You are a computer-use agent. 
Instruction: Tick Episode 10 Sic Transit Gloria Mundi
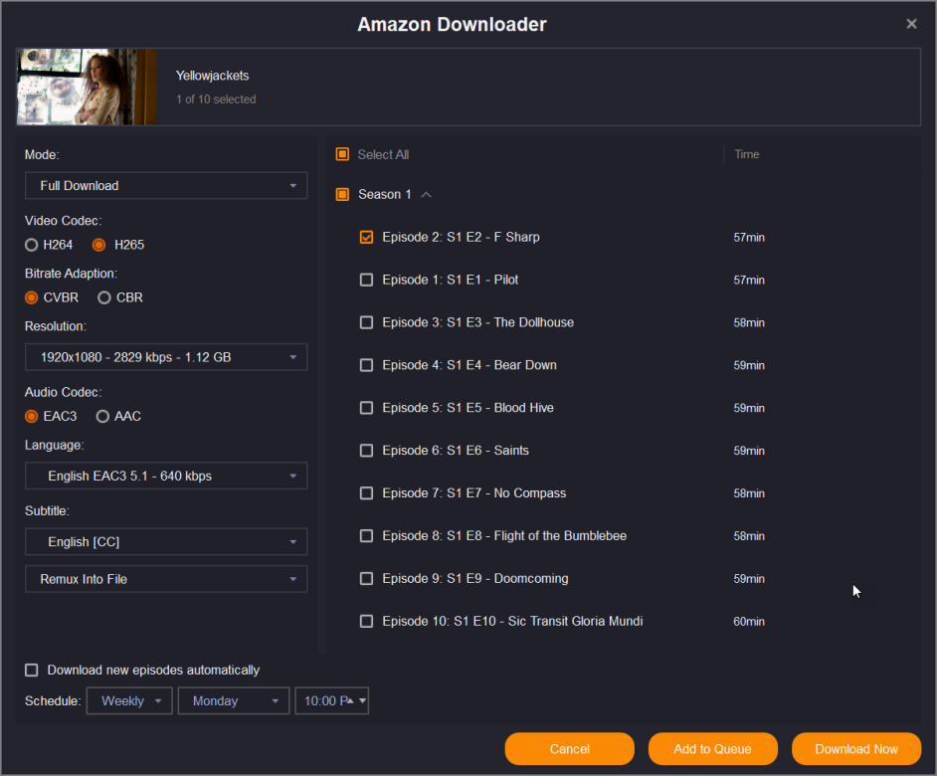click(x=366, y=621)
